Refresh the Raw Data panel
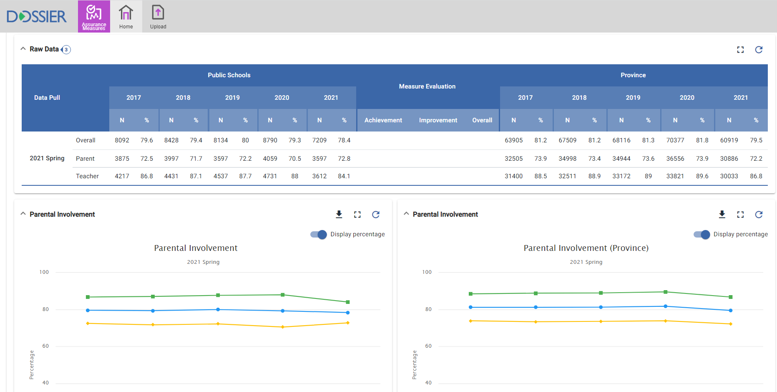This screenshot has width=777, height=392. (x=759, y=50)
